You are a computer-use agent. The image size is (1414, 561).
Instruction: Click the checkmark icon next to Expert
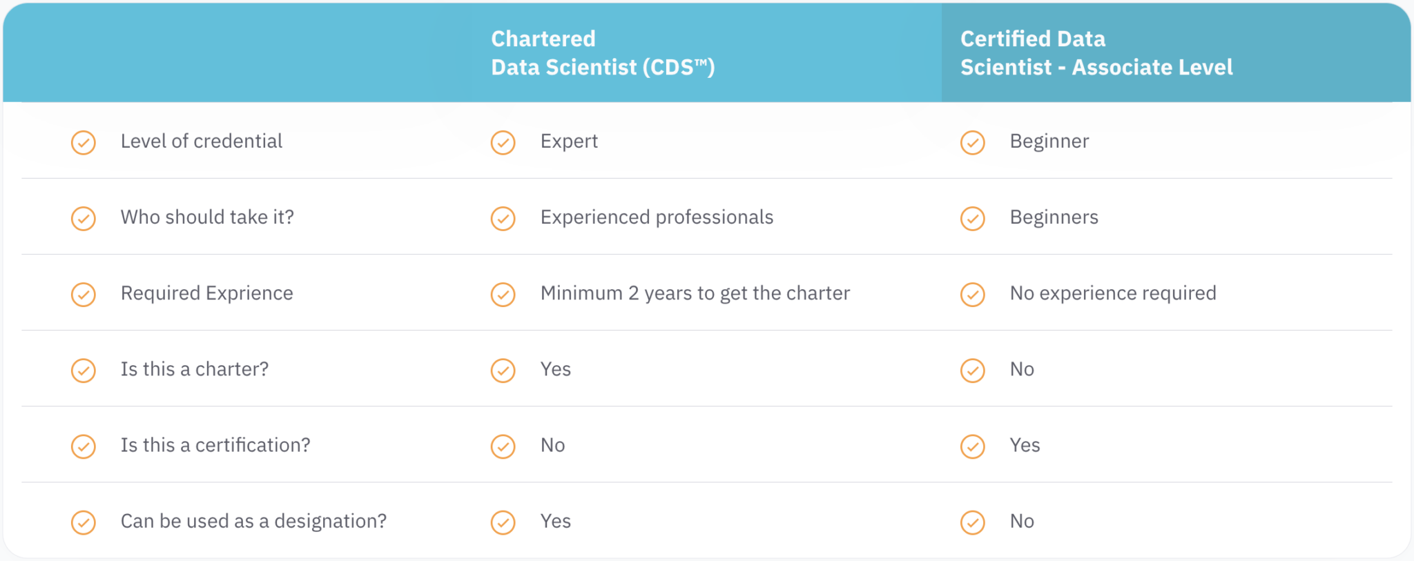point(503,143)
